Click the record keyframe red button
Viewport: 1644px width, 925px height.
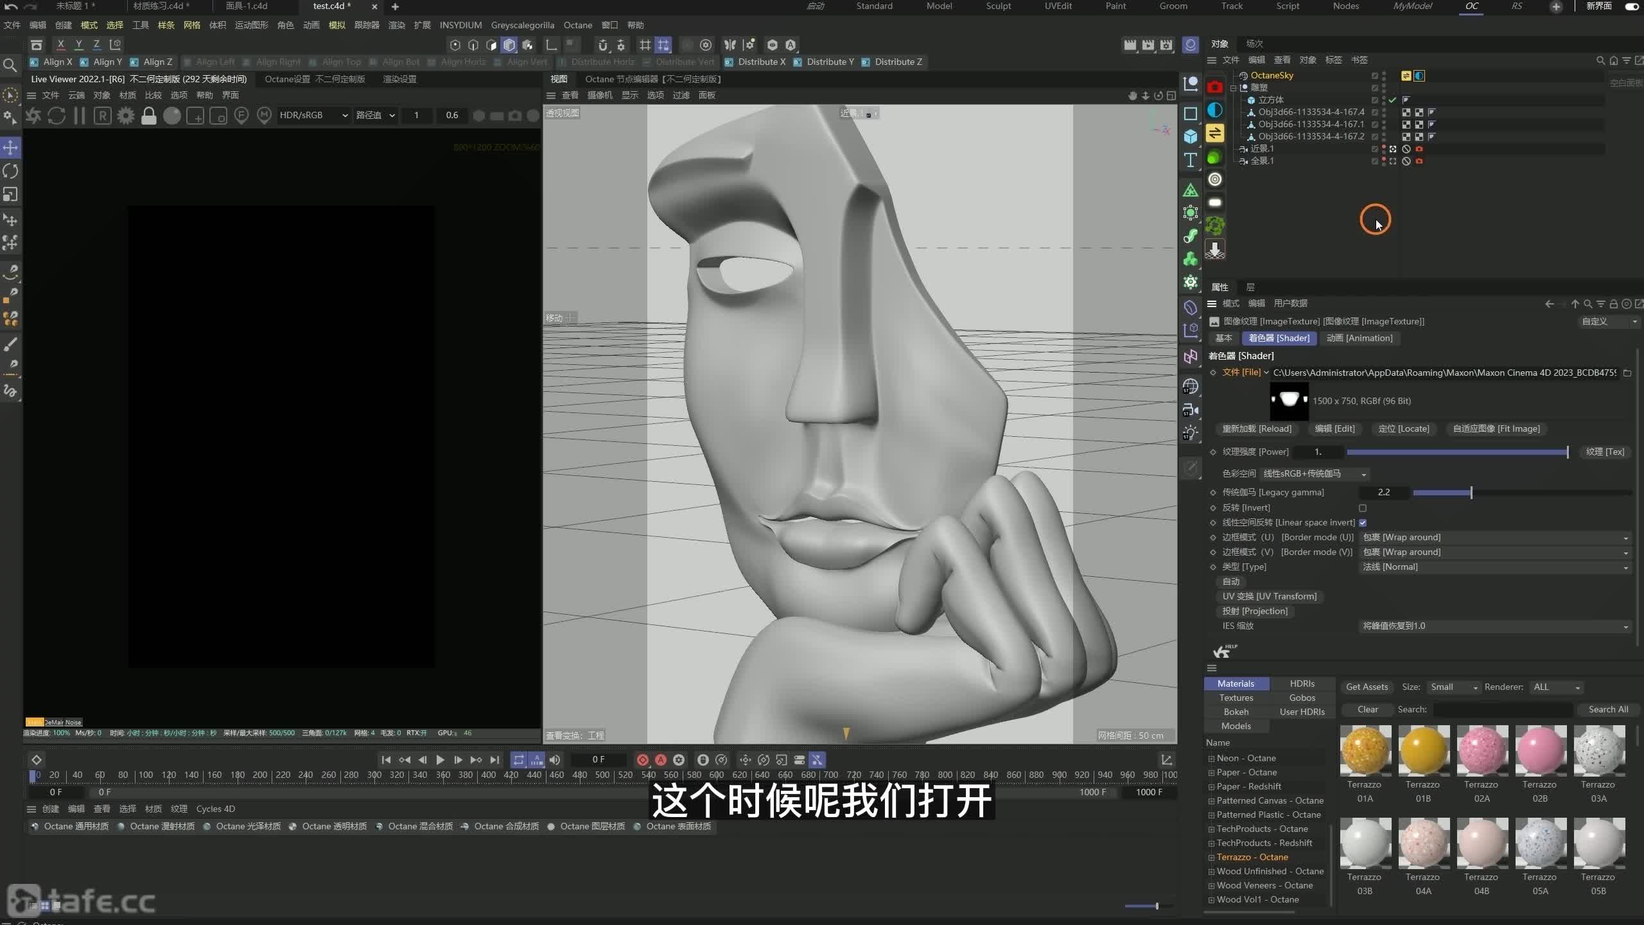pos(642,760)
